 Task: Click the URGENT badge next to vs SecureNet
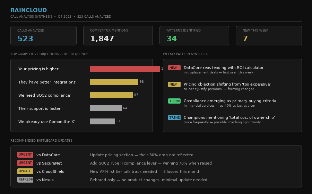pos(25,163)
